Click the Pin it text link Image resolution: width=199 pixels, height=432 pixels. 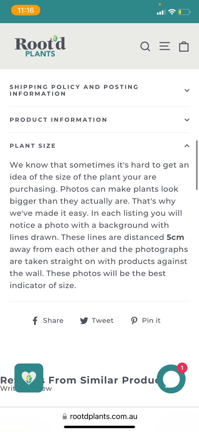tap(151, 320)
